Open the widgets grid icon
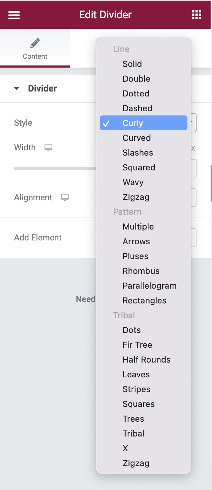This screenshot has width=212, height=490. (197, 15)
